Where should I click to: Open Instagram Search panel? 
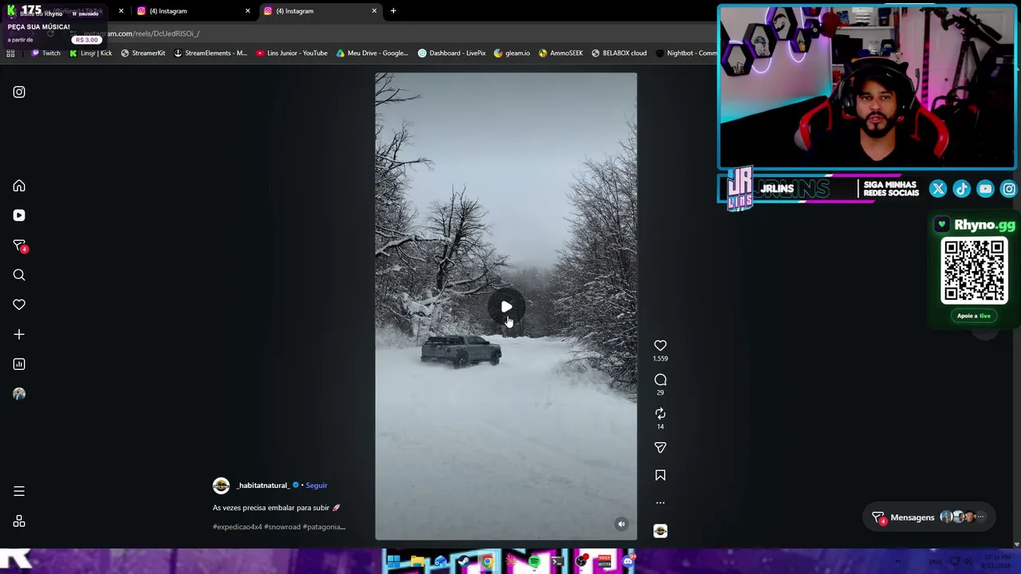[x=19, y=275]
